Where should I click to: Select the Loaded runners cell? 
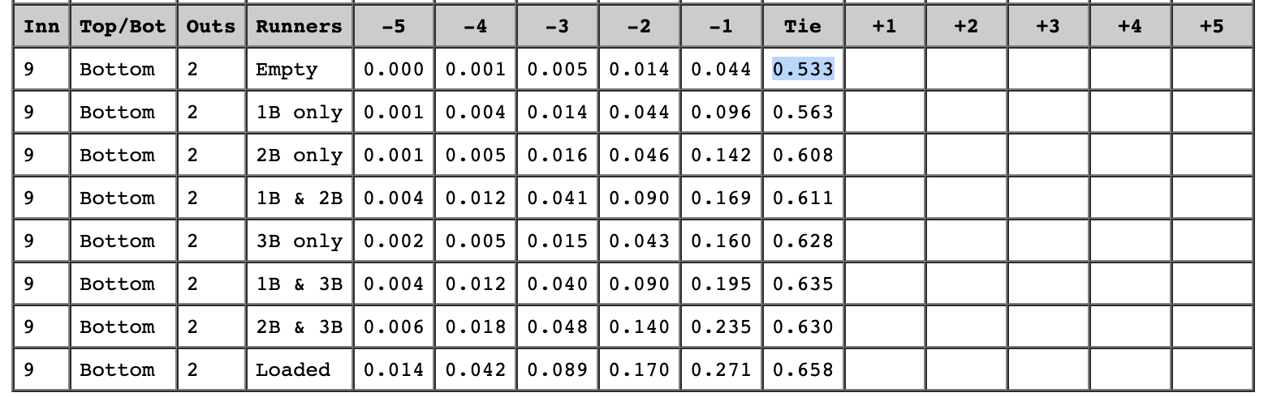click(x=293, y=370)
